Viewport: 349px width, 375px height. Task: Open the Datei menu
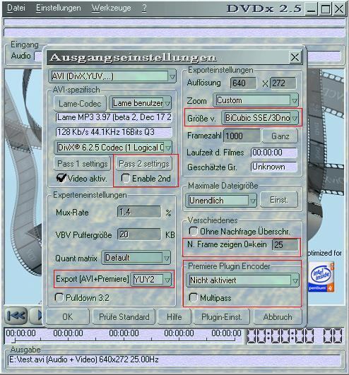click(16, 8)
